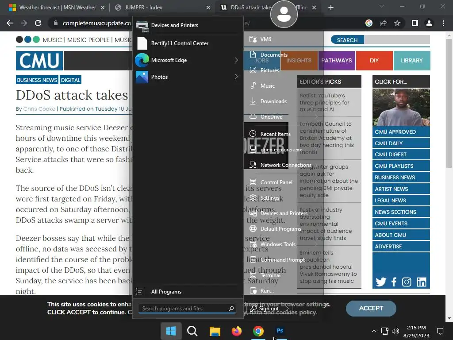The image size is (453, 340).
Task: Reload the page in Chrome
Action: point(38,23)
